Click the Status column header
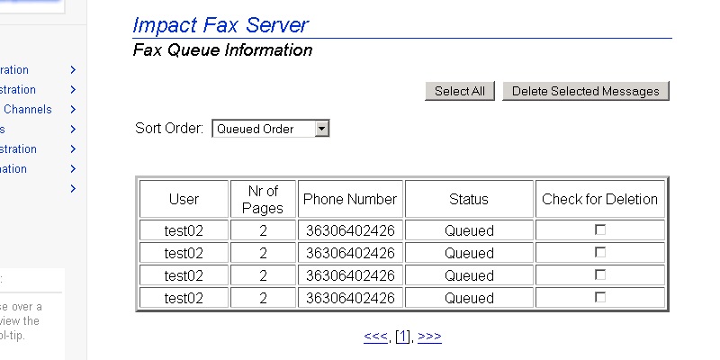720x360 pixels. point(468,199)
